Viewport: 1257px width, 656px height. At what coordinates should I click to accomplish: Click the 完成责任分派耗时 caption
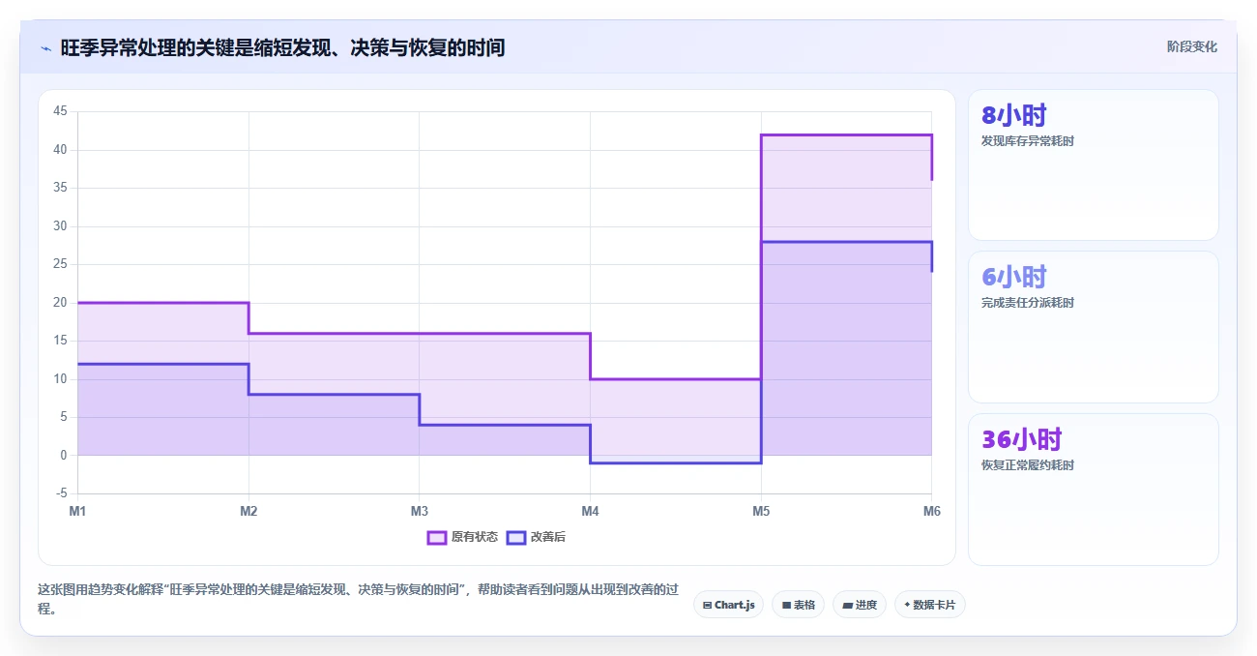tap(1027, 303)
